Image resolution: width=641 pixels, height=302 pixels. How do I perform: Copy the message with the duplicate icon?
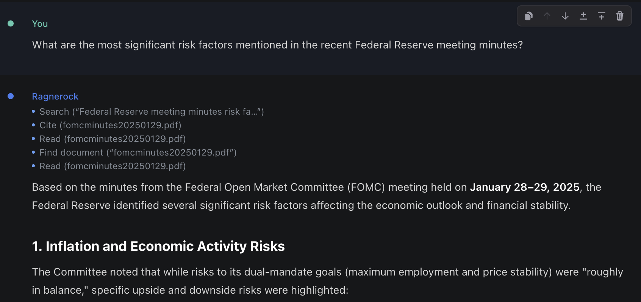pos(529,16)
